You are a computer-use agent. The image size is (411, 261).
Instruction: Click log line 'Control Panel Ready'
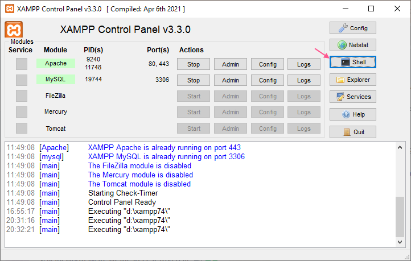coord(122,202)
